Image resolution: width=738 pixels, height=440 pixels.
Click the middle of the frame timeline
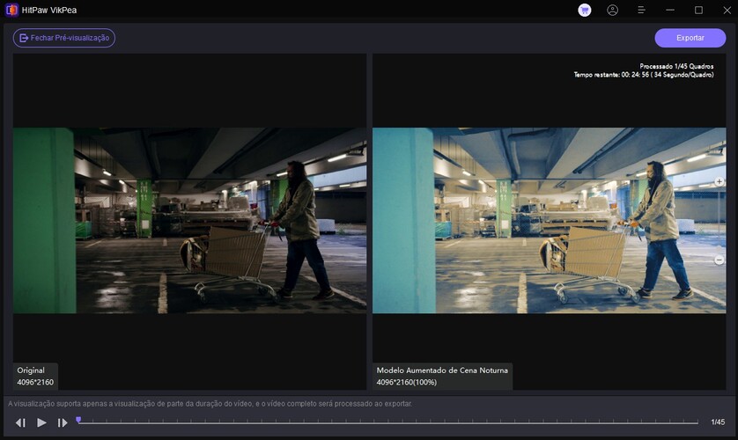tap(387, 423)
